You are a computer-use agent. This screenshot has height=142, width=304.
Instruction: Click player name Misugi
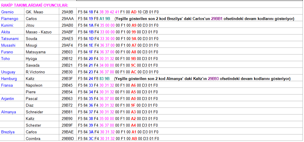click(31, 45)
